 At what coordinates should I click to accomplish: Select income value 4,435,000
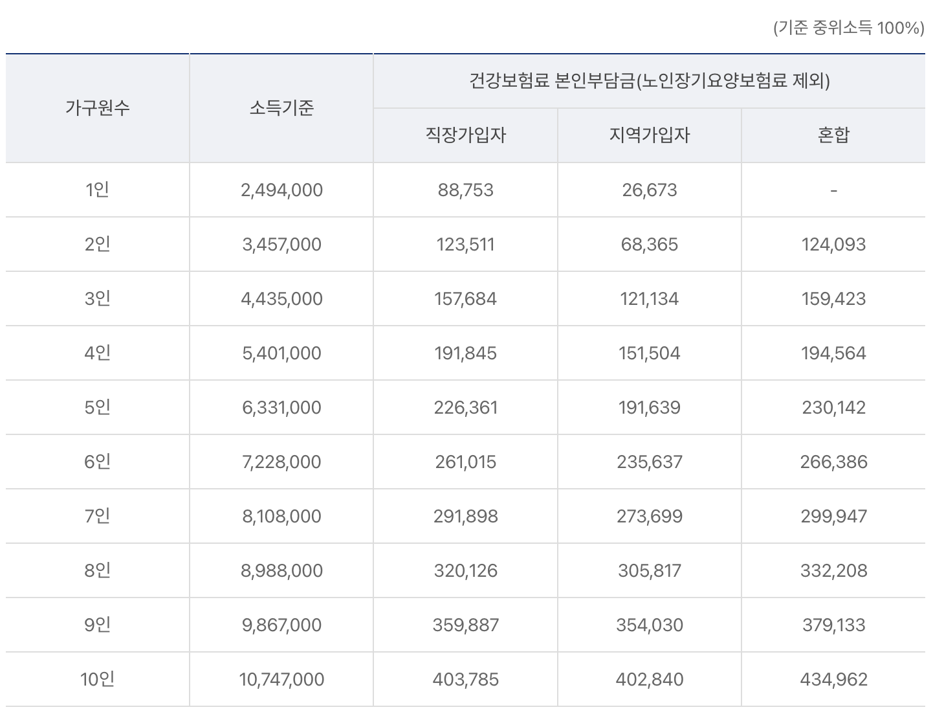281,298
